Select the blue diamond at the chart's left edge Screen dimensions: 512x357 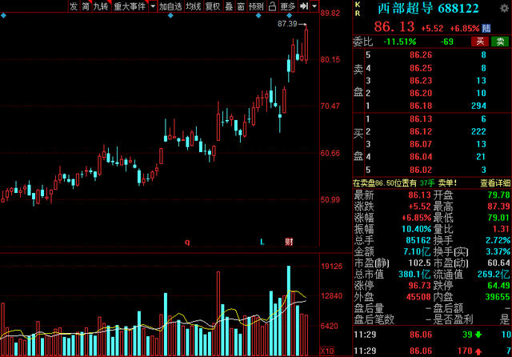3,15
